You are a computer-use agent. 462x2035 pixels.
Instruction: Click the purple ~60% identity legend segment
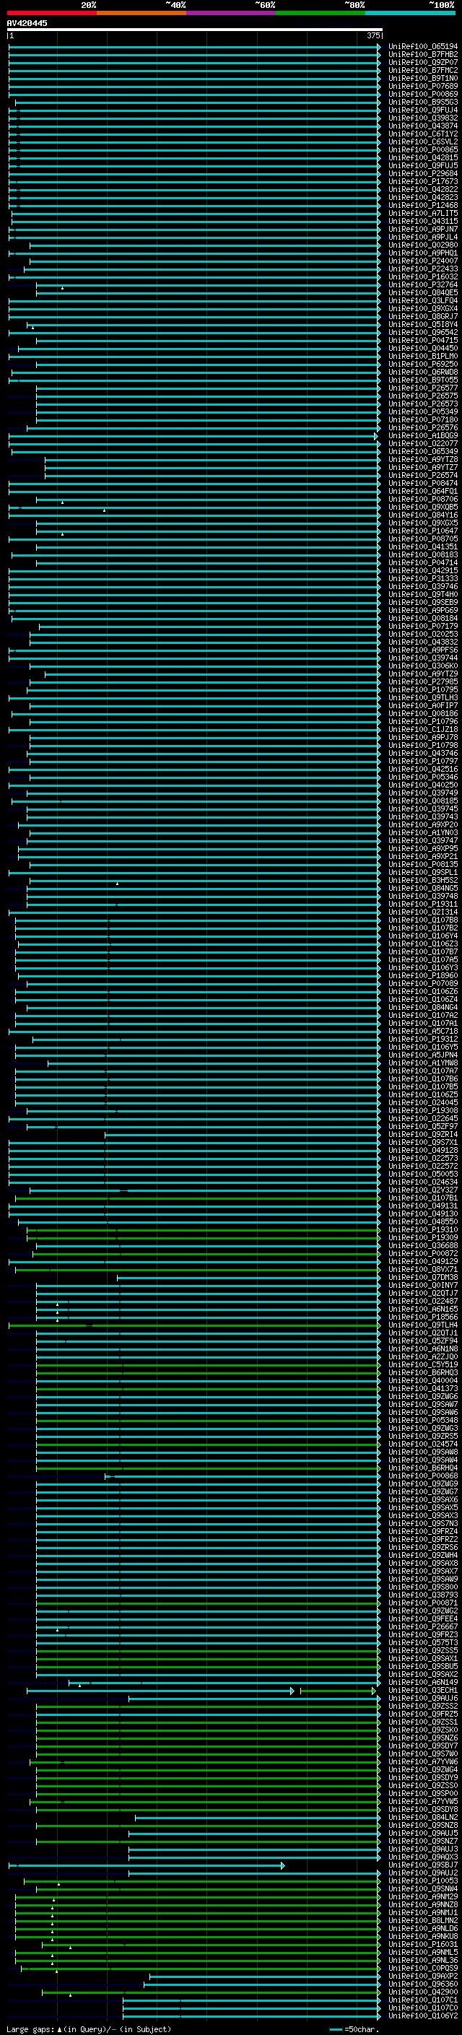pyautogui.click(x=232, y=13)
